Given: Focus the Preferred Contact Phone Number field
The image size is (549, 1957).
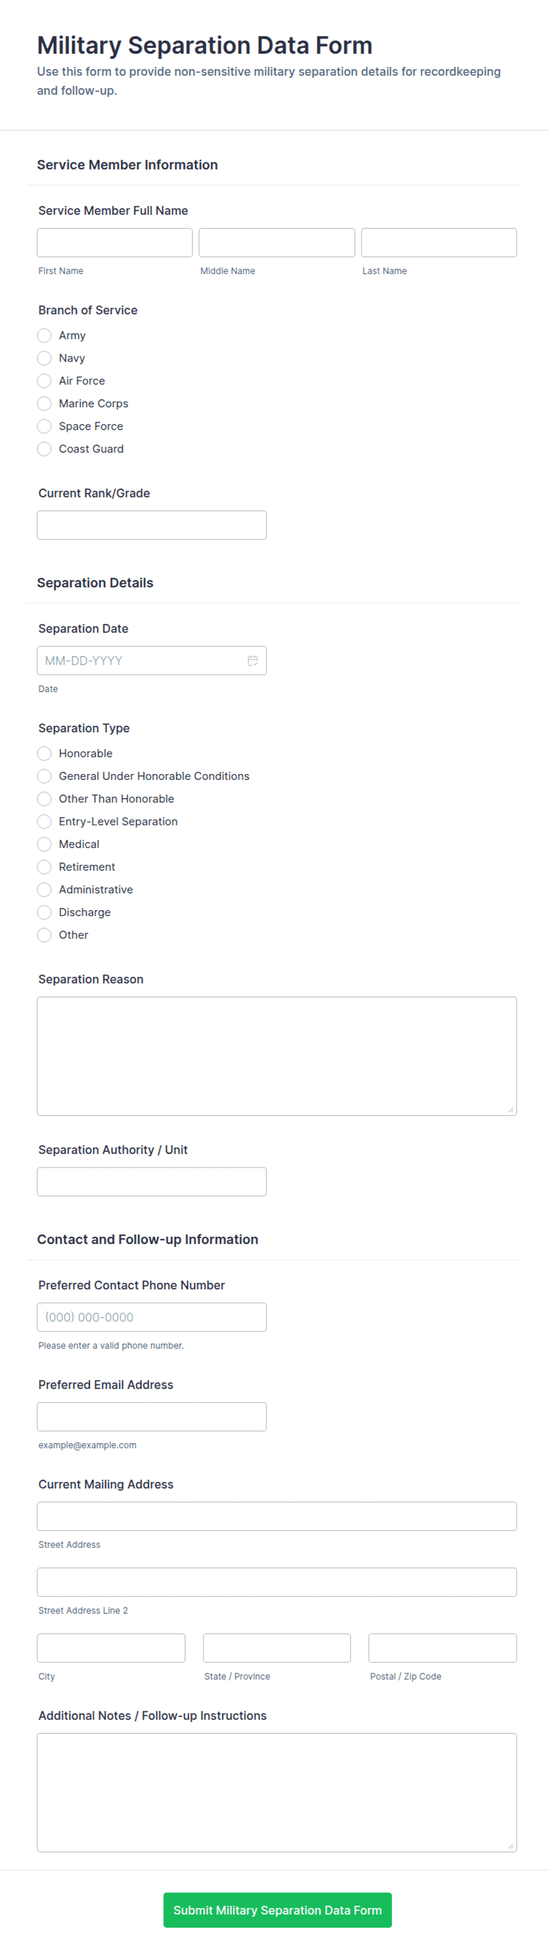Looking at the screenshot, I should [x=152, y=1316].
